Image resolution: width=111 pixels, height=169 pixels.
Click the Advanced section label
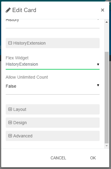[23, 136]
